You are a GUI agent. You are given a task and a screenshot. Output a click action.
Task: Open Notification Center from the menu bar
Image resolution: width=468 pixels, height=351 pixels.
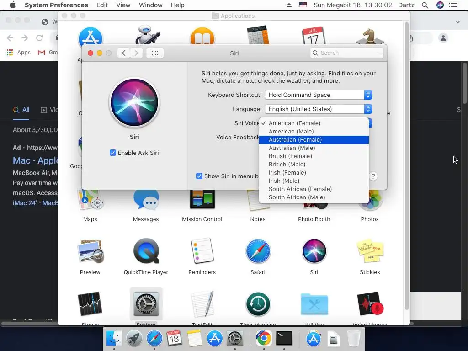click(453, 5)
